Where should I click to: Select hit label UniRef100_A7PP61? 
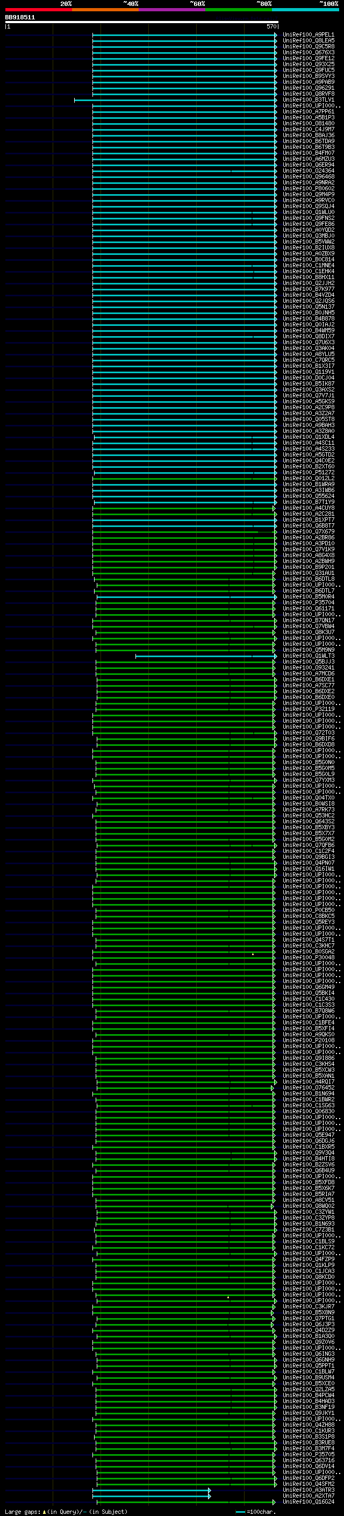point(308,112)
